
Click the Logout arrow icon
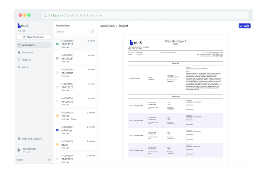(x=50, y=160)
